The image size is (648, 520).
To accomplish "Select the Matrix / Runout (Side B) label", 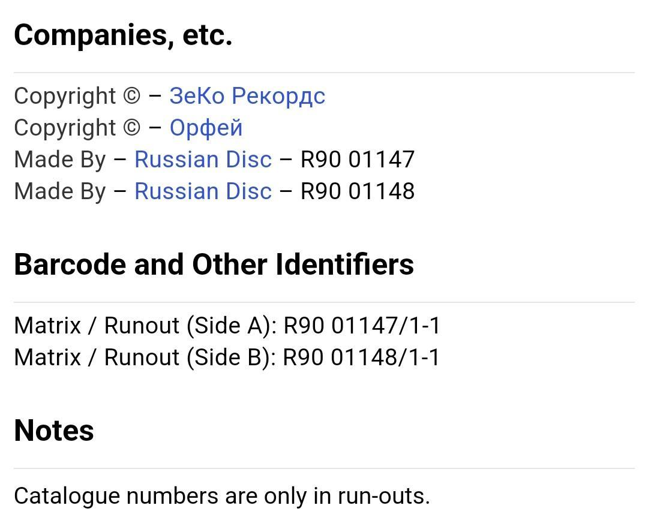I will coord(145,357).
